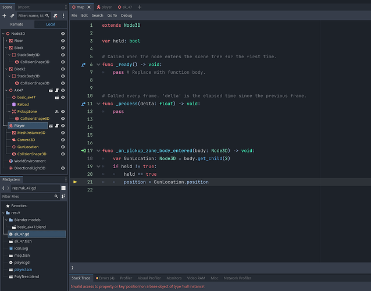
Task: Add new script tab with plus
Action: (x=140, y=7)
